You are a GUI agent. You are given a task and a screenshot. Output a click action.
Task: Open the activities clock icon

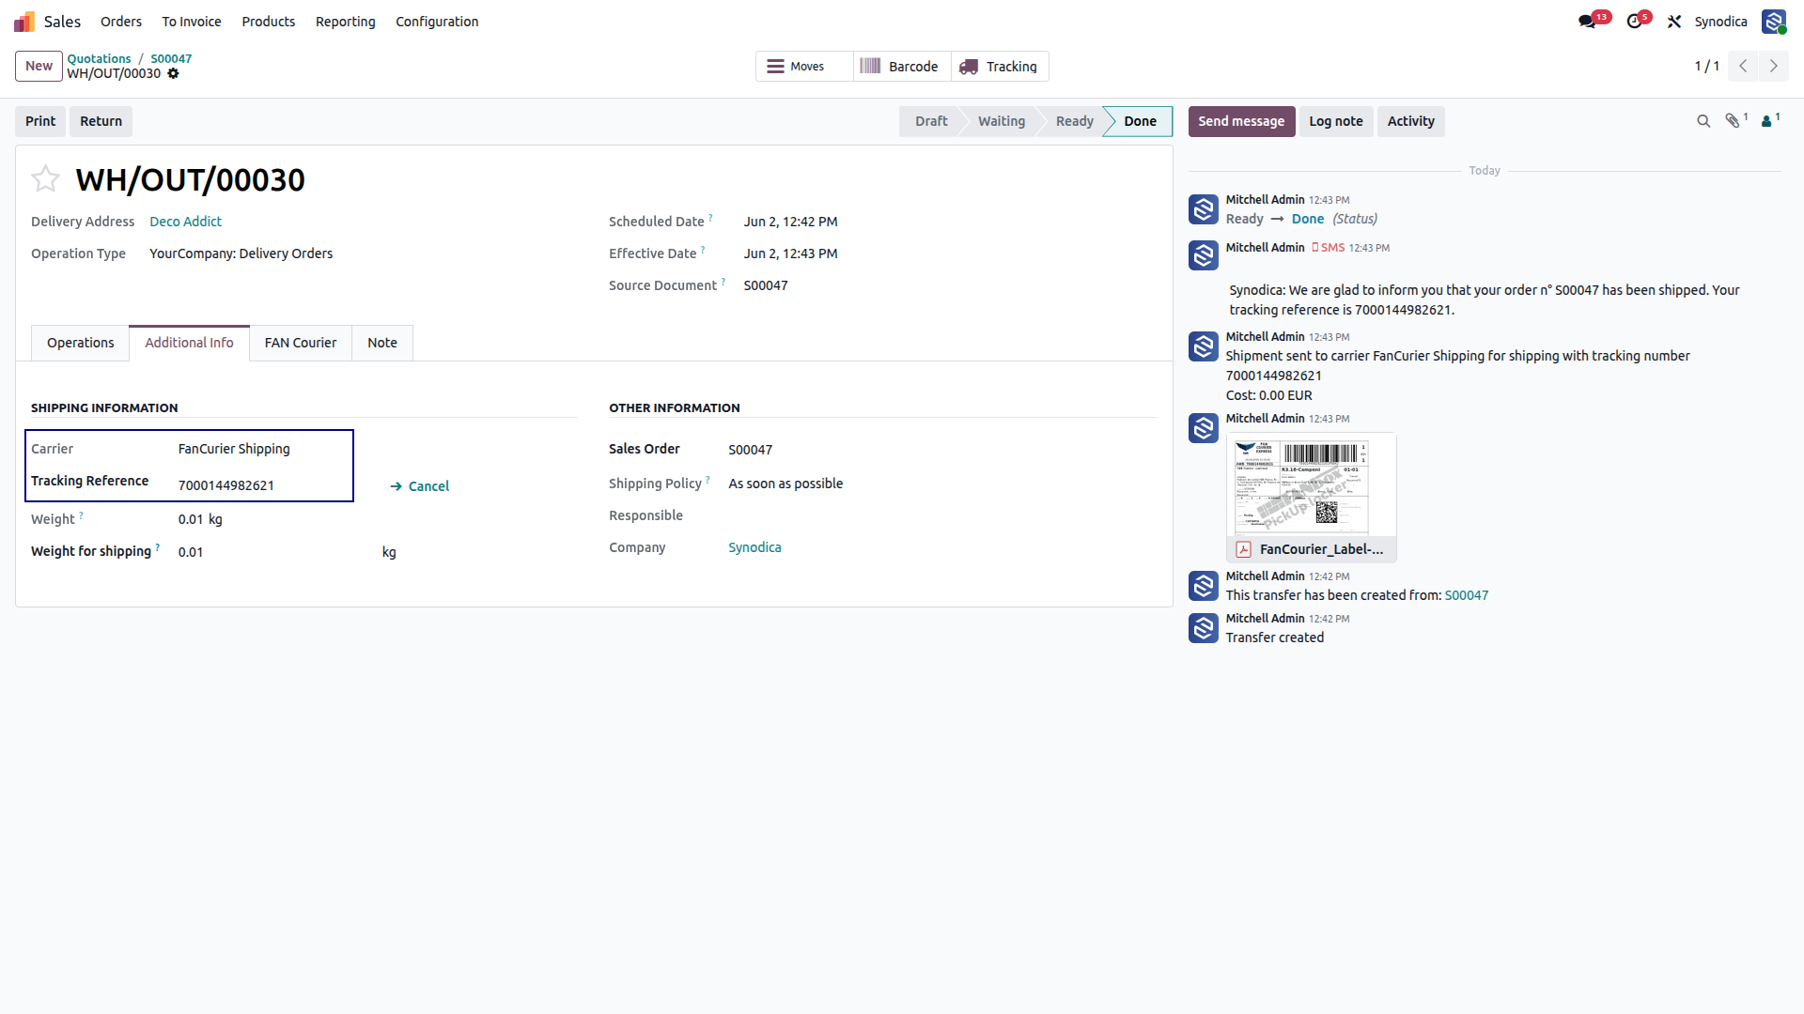[x=1635, y=22]
